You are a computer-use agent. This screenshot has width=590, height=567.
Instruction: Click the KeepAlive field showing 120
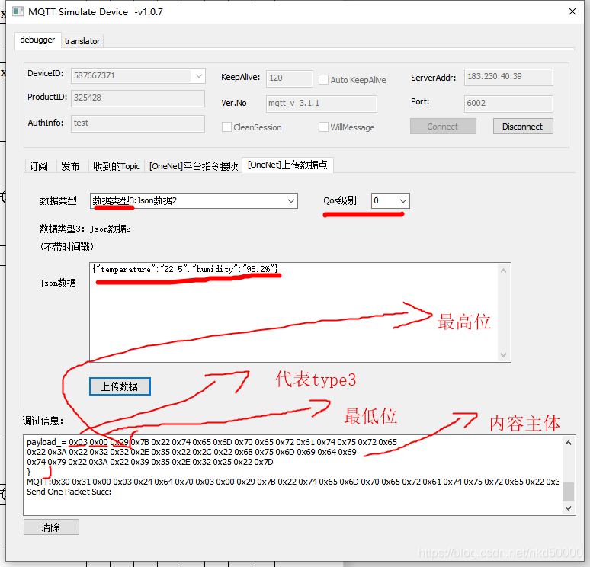289,78
